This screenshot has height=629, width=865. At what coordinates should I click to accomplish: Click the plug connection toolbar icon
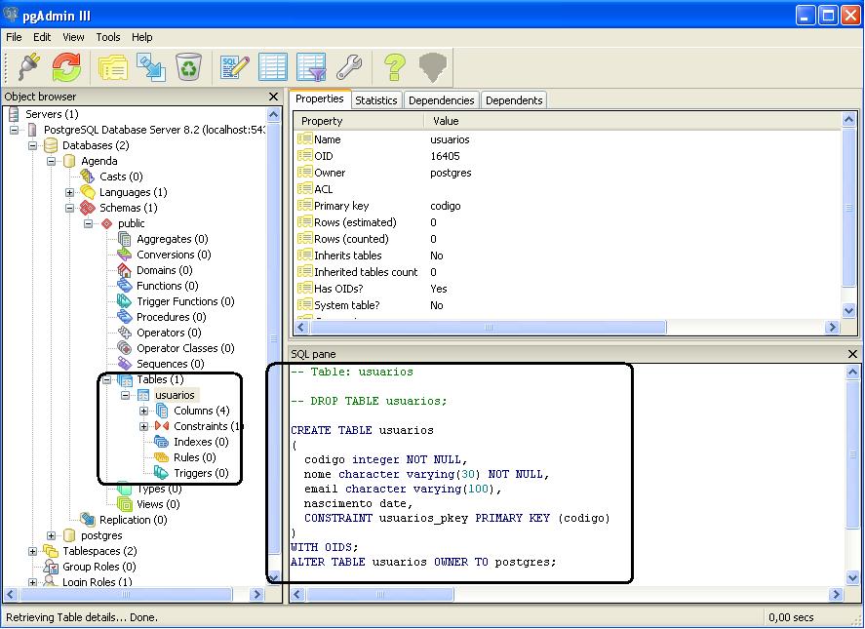[28, 67]
